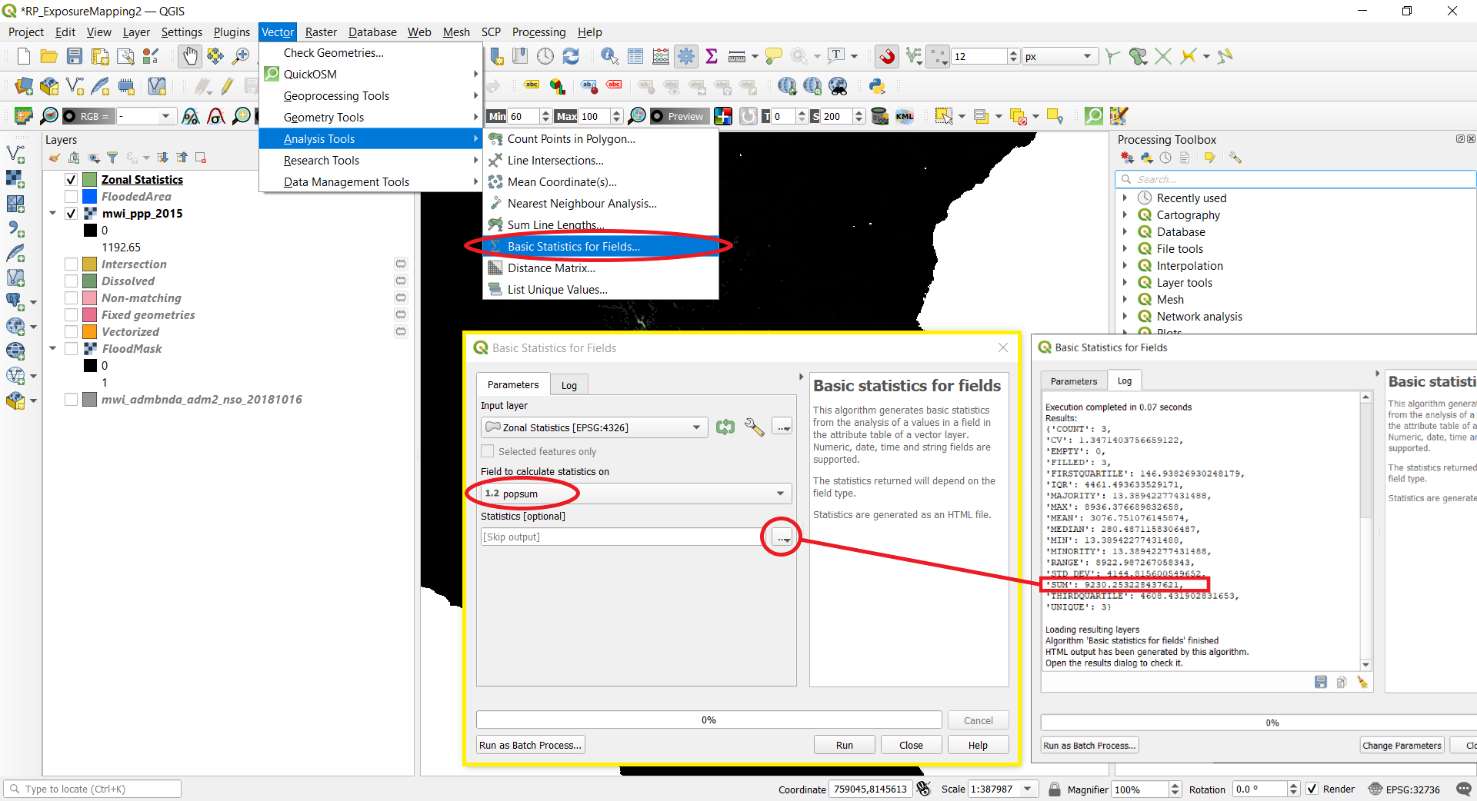Choose Basic Statistics for Fields menu entry

572,246
